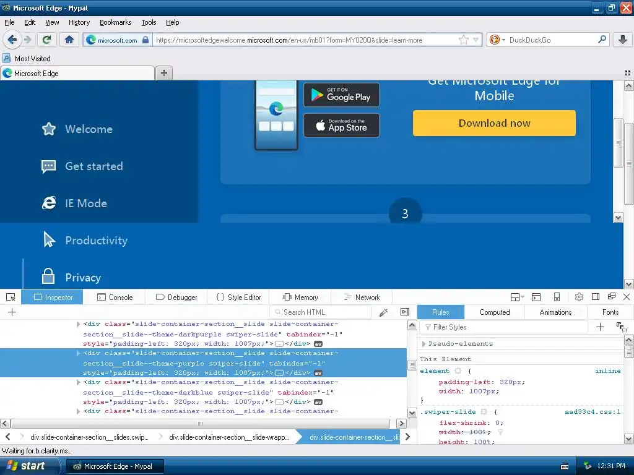Screen dimensions: 634x475
Task: Dock DevTools to the side of the window
Action: pos(596,297)
